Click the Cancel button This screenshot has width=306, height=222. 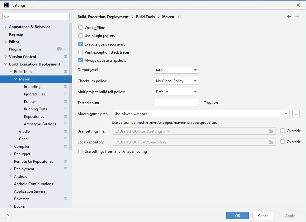[x=263, y=215]
